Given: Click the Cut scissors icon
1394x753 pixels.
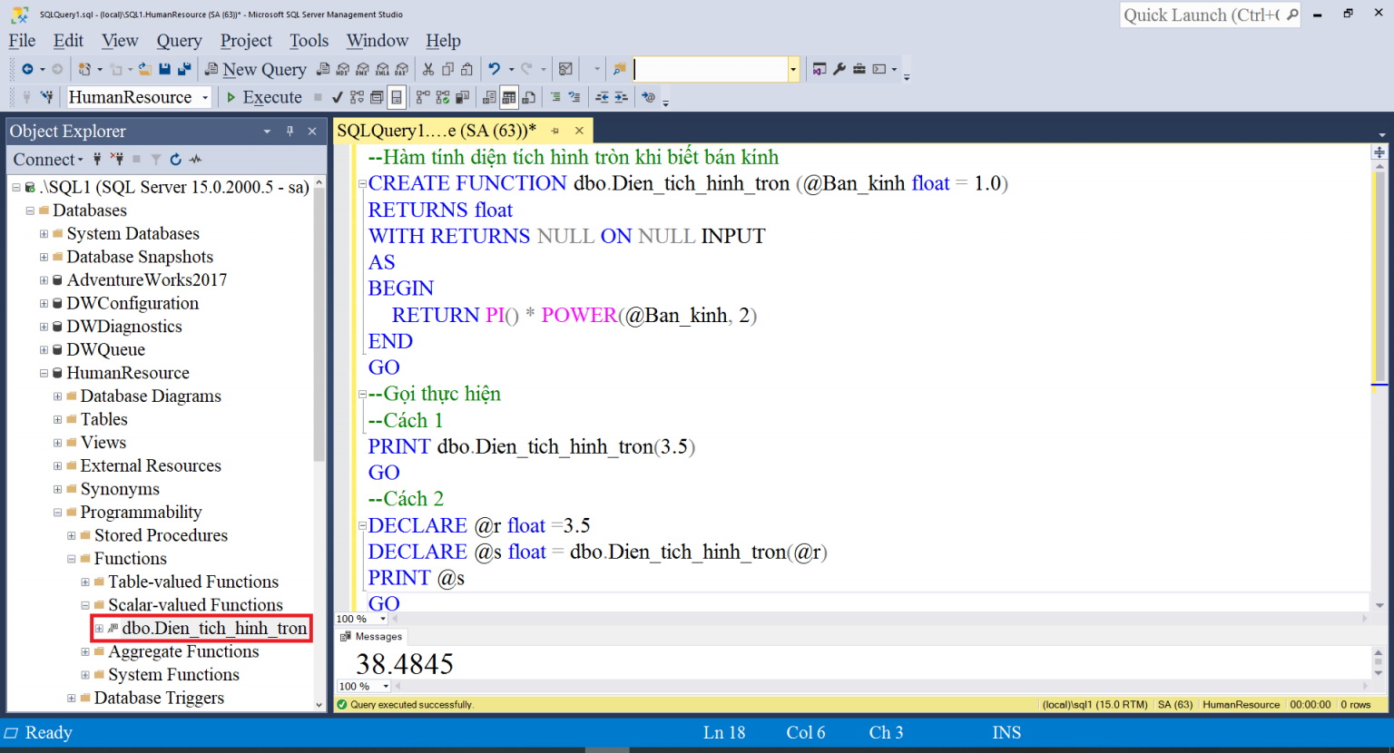Looking at the screenshot, I should click(428, 69).
